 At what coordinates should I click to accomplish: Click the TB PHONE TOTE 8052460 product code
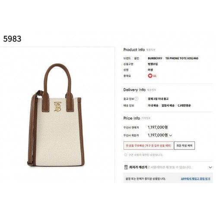tap(182, 58)
